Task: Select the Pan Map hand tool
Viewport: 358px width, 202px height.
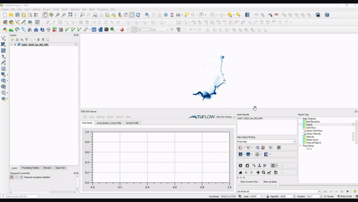Action: pyautogui.click(x=45, y=15)
